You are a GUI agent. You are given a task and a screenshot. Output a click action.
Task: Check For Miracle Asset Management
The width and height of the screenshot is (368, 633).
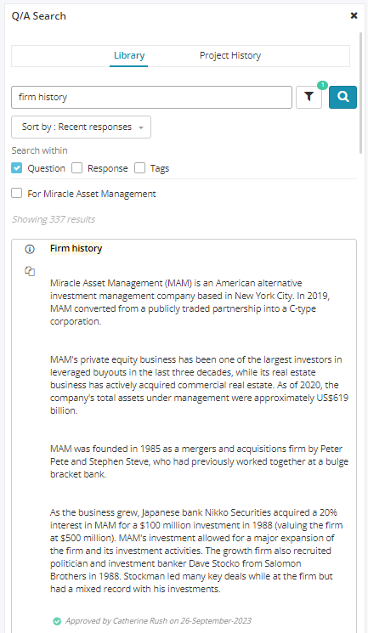[16, 193]
